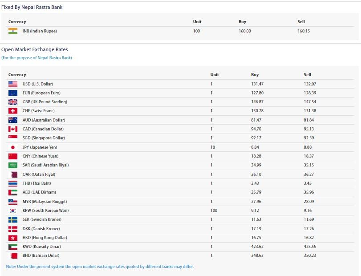This screenshot has width=361, height=276.
Task: Click the 'For the purpose of Nepal Rastra Bank' text
Action: tap(37, 58)
